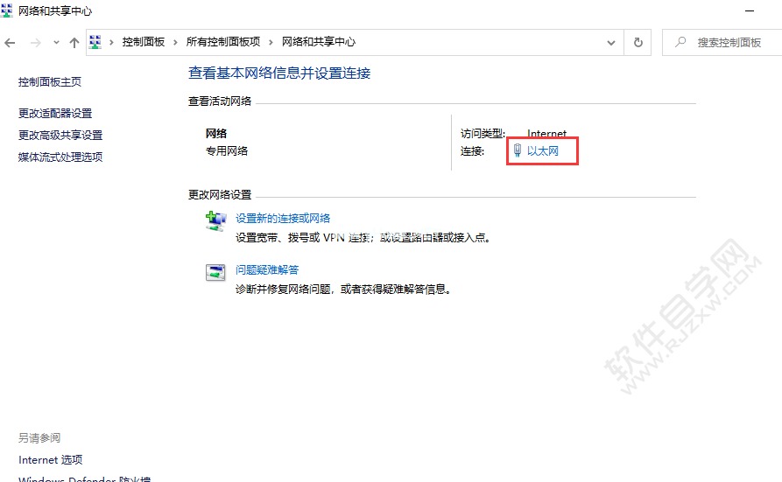Open the 以太网 connection link
Image resolution: width=782 pixels, height=482 pixels.
(542, 151)
